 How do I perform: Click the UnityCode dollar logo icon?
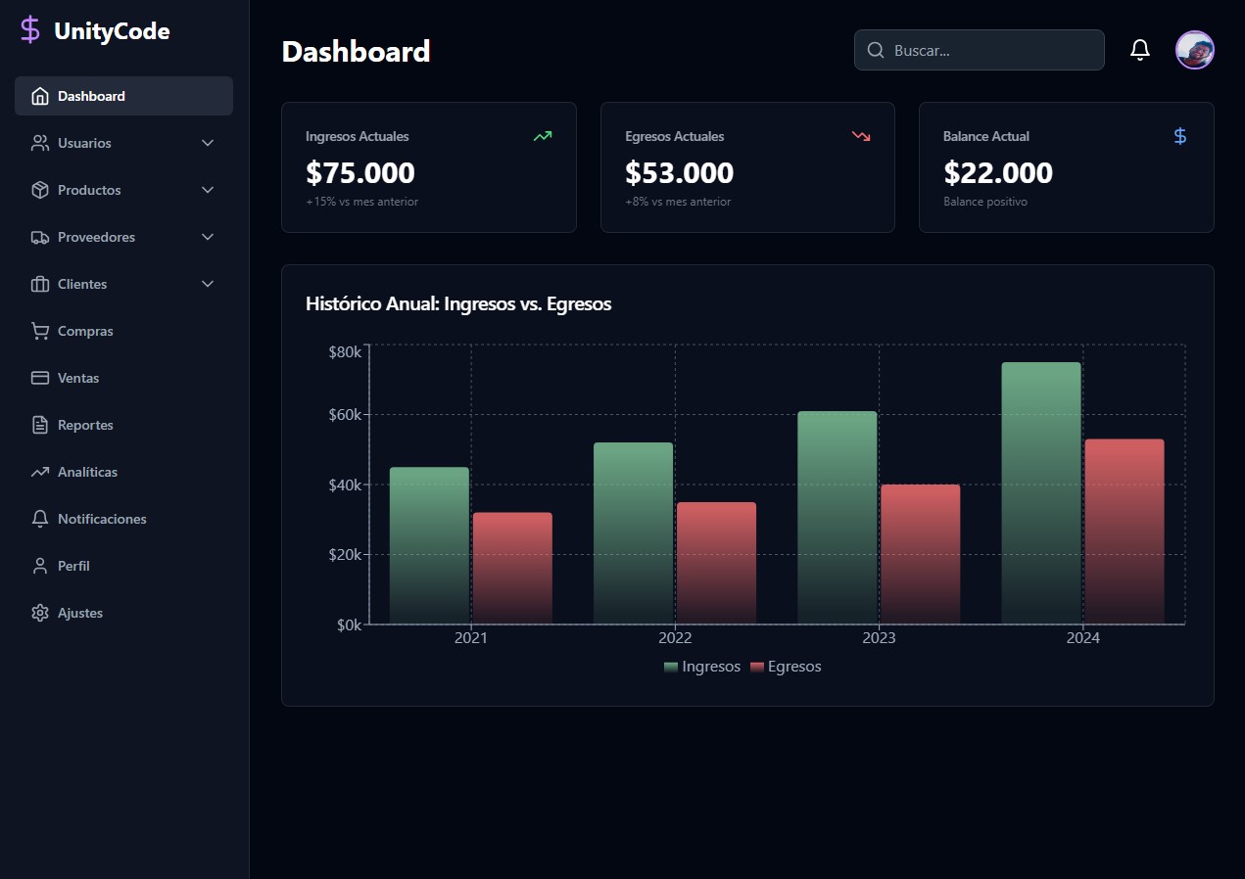[30, 30]
